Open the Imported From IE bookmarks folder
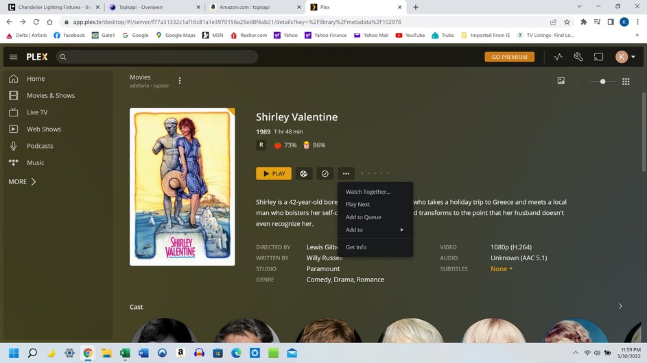 coord(485,36)
